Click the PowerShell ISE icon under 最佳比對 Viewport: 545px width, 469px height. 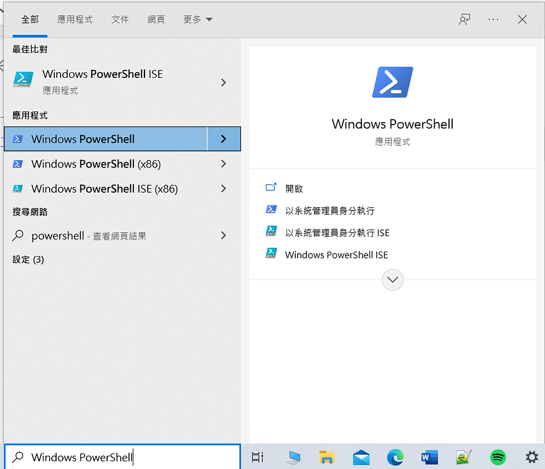tap(23, 79)
